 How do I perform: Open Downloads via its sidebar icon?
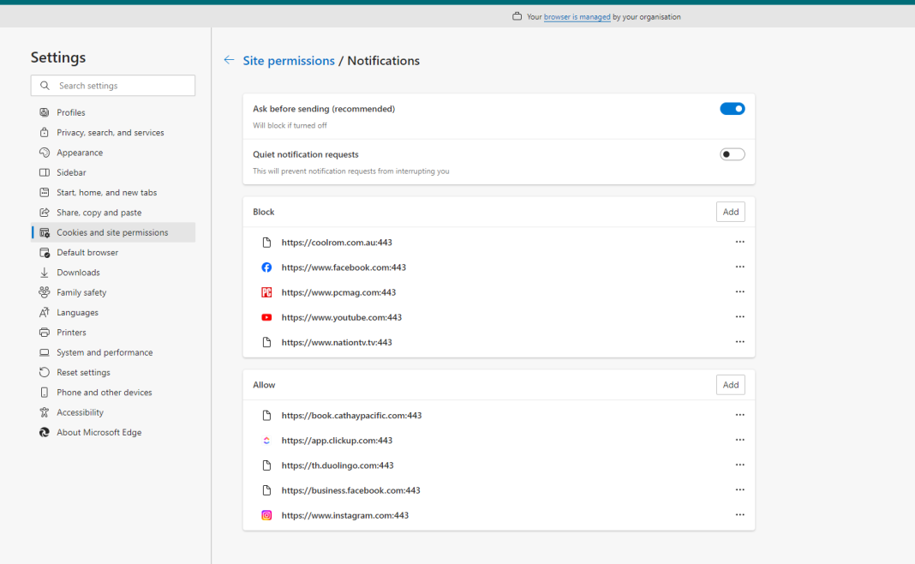tap(44, 272)
